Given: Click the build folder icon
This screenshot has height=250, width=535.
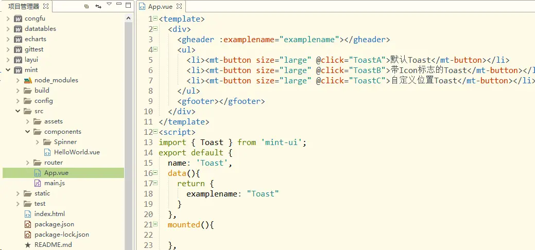Looking at the screenshot, I should (28, 91).
